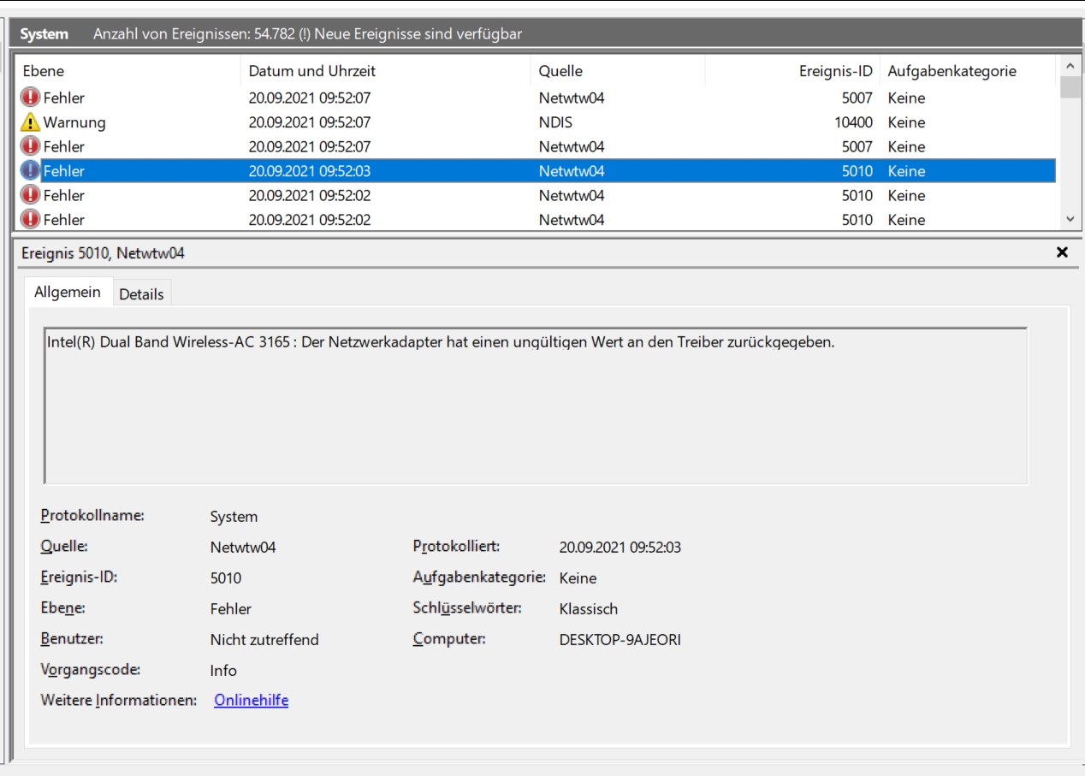The height and width of the screenshot is (776, 1085).
Task: Sort by the Aufgabenkategorie column header
Action: [969, 71]
